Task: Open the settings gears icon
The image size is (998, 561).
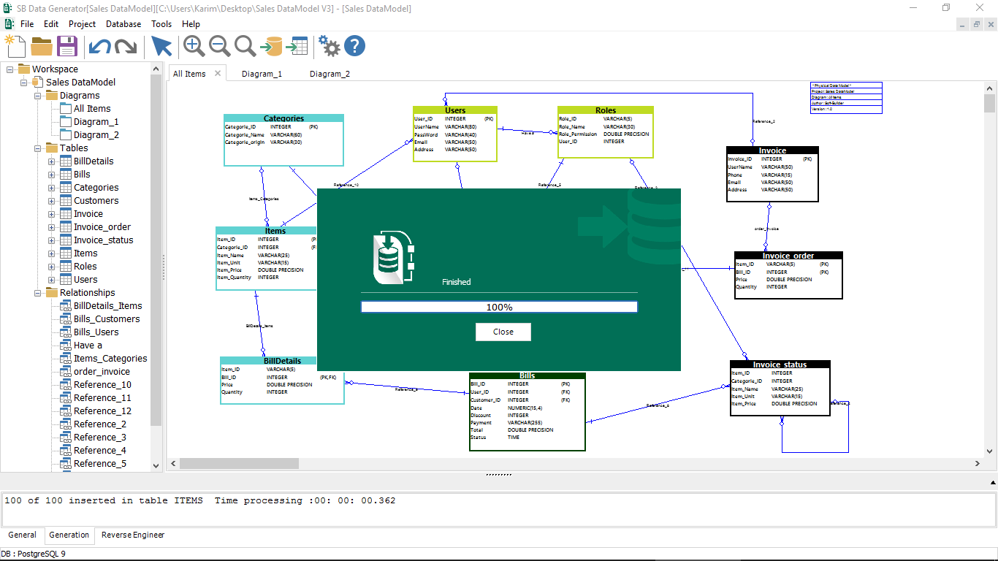Action: (x=329, y=46)
